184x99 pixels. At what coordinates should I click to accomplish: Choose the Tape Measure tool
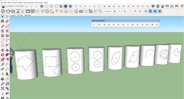point(2,65)
